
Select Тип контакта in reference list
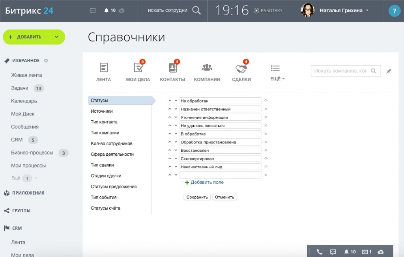coord(104,122)
